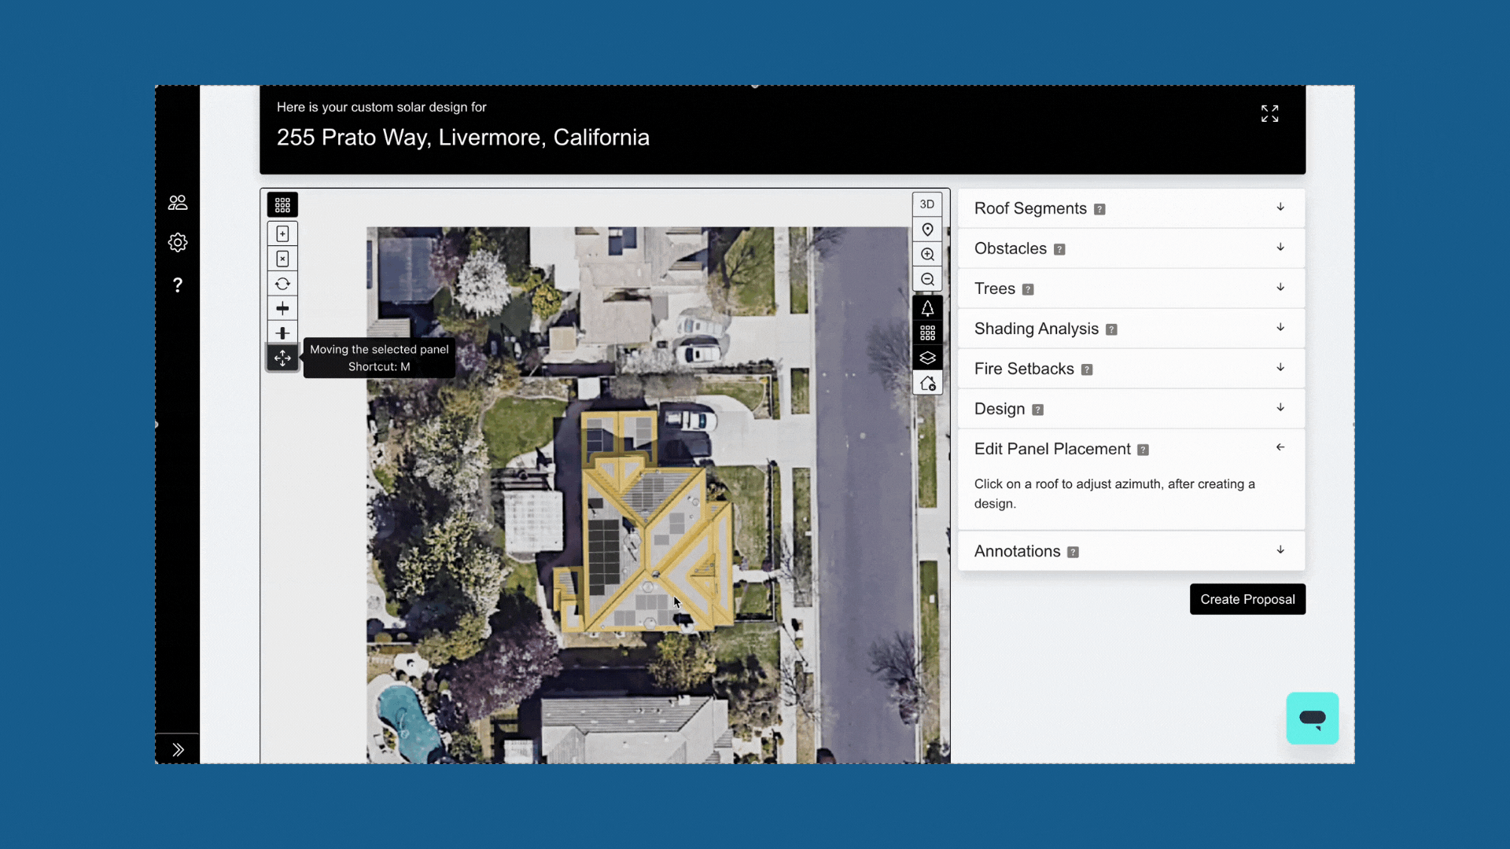Click the house settings icon

click(x=927, y=384)
